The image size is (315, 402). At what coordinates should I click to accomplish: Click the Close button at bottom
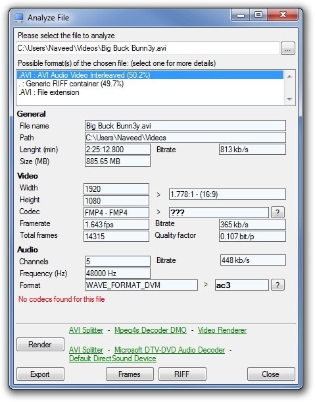click(x=271, y=374)
